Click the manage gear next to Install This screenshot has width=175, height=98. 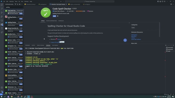coord(58,16)
